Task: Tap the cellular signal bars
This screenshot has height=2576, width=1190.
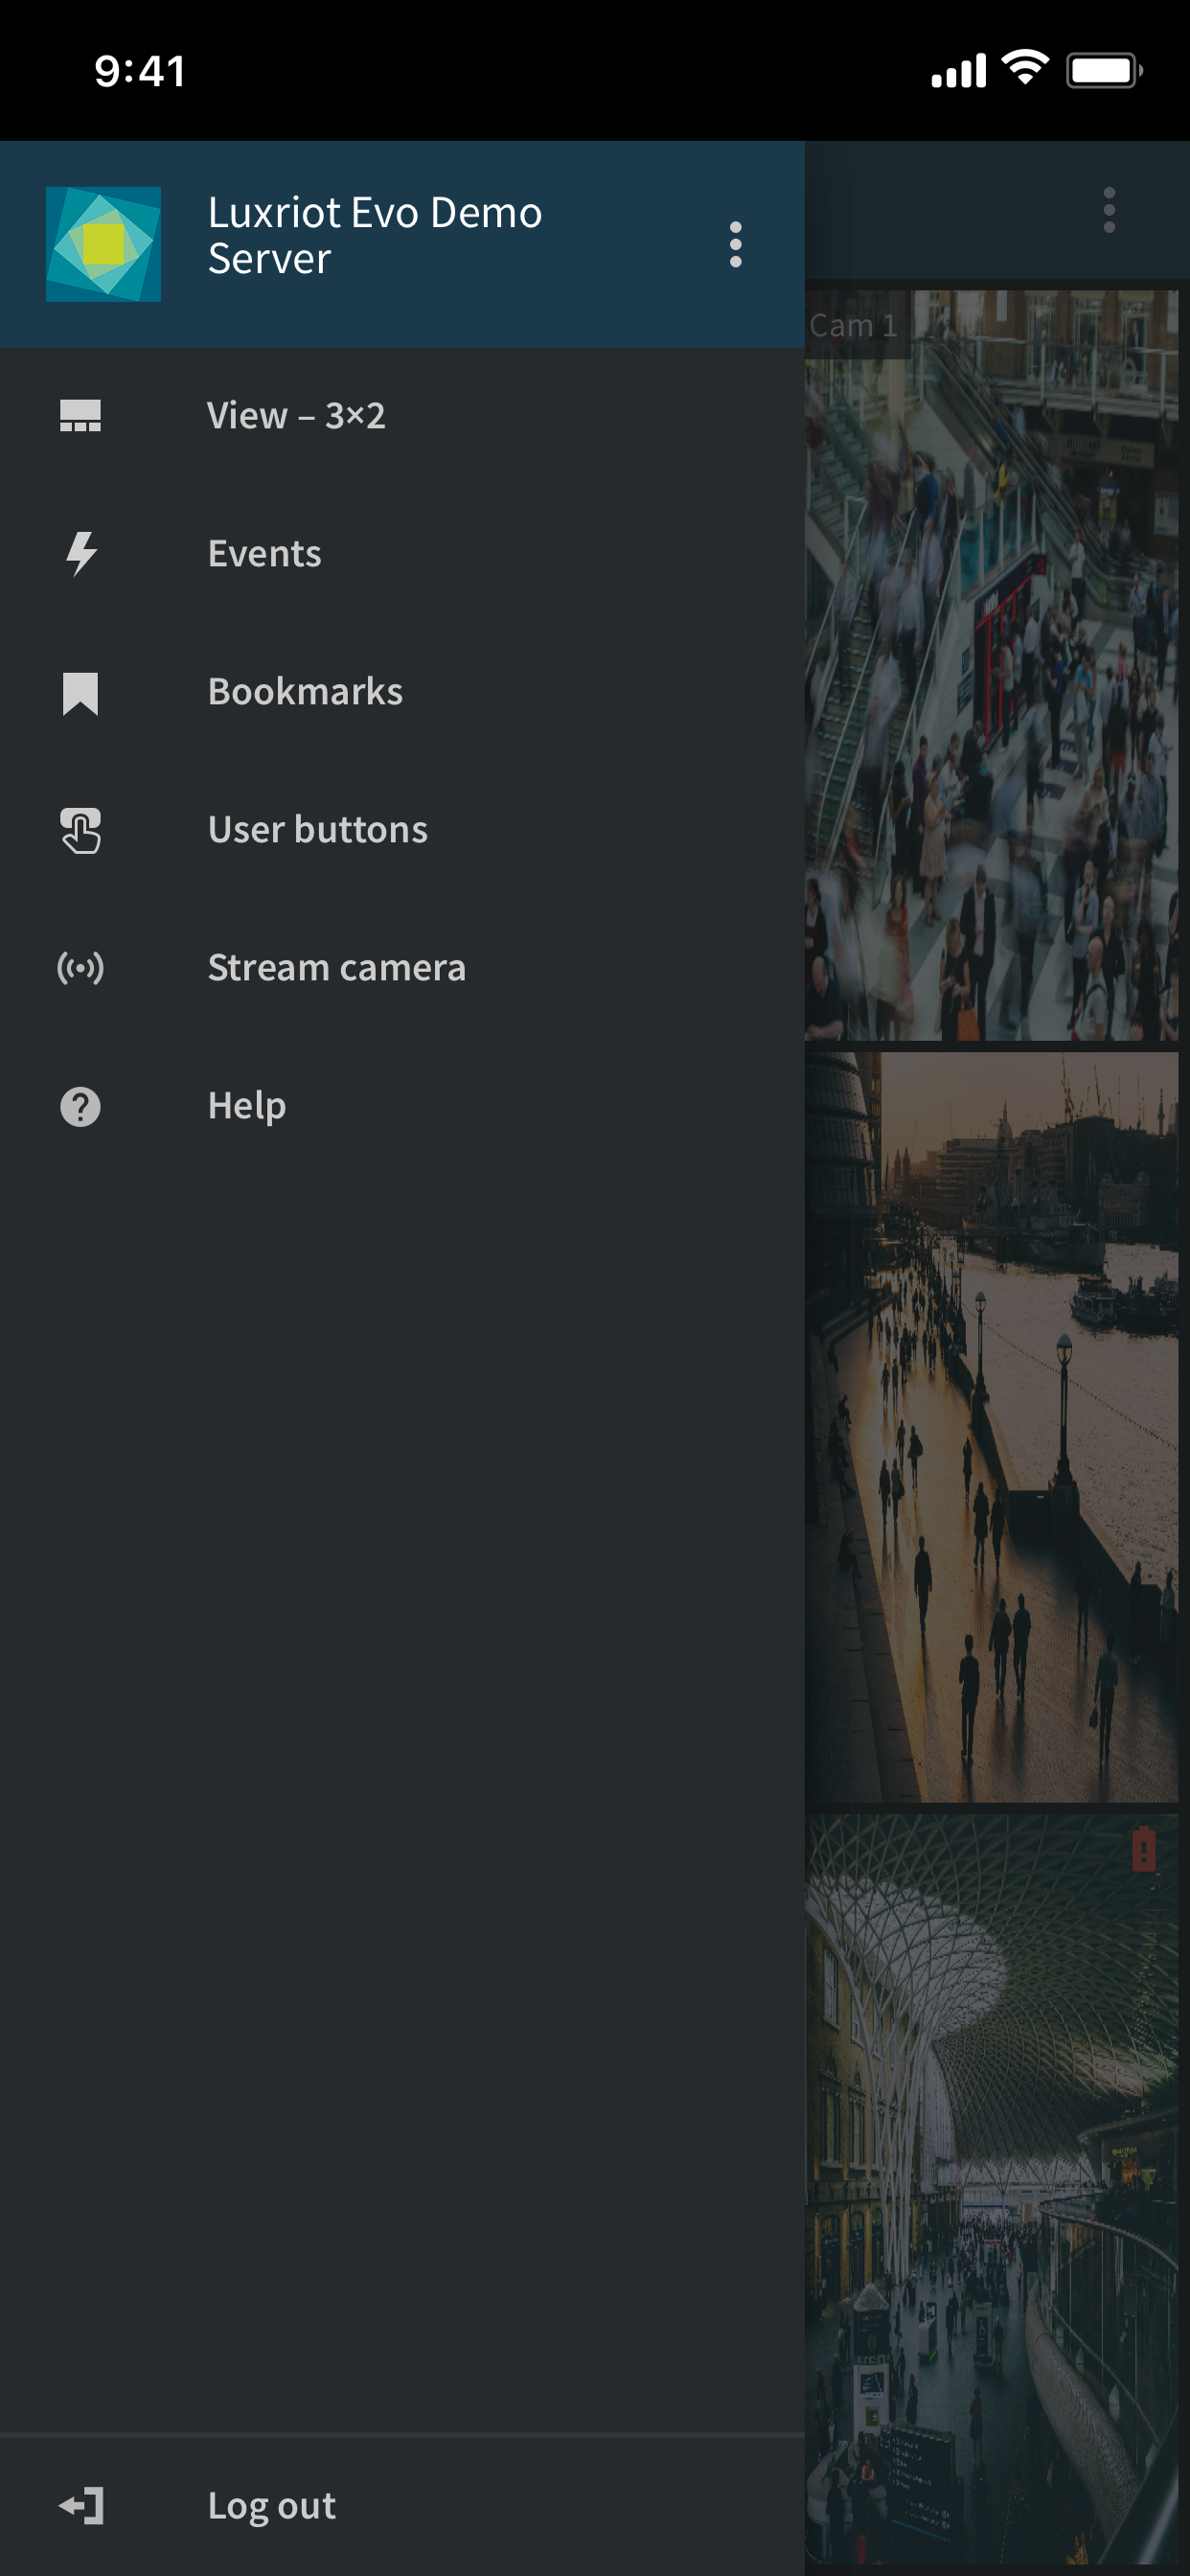Action: point(958,71)
